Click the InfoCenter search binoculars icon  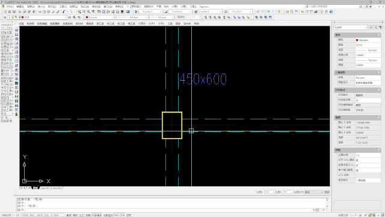pos(361,7)
